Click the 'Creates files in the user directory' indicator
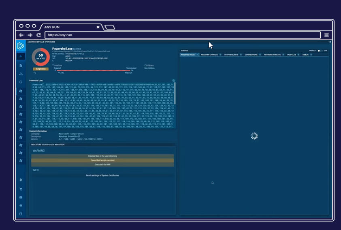Viewport: 341px width, 230px height. [x=102, y=156]
